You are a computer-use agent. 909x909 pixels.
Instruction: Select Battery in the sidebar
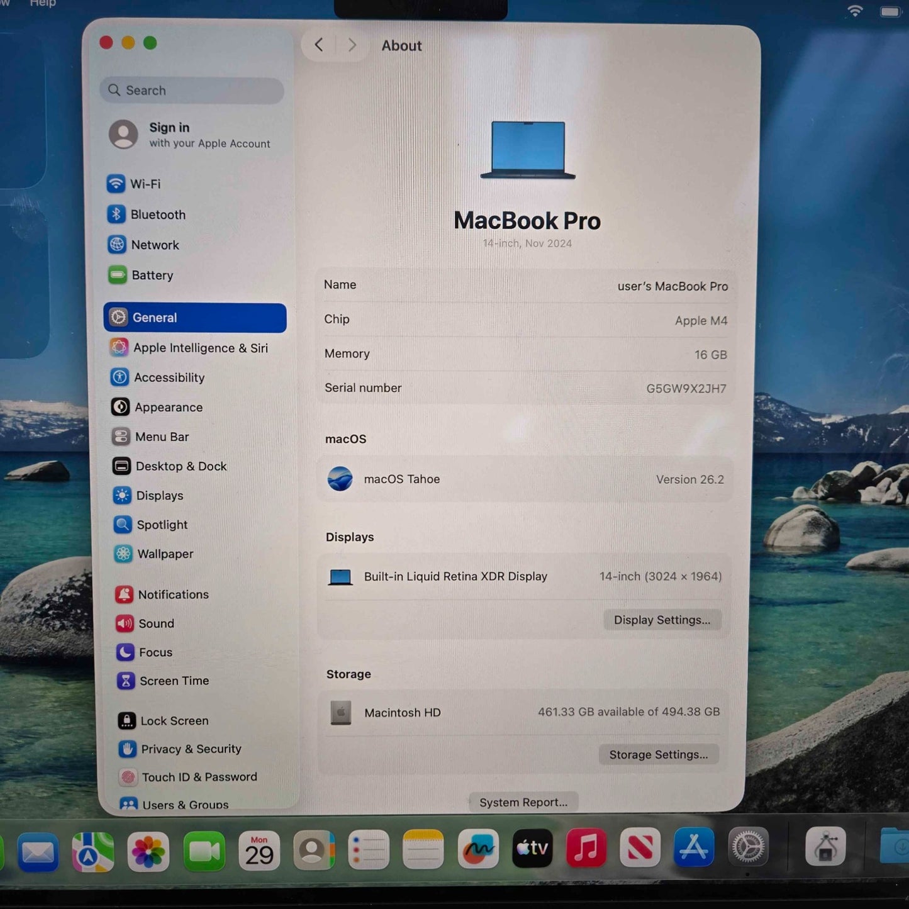(152, 275)
